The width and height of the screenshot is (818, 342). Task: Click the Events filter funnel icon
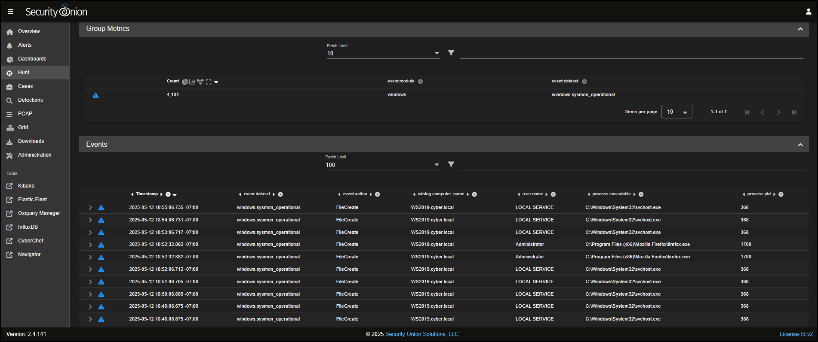451,164
